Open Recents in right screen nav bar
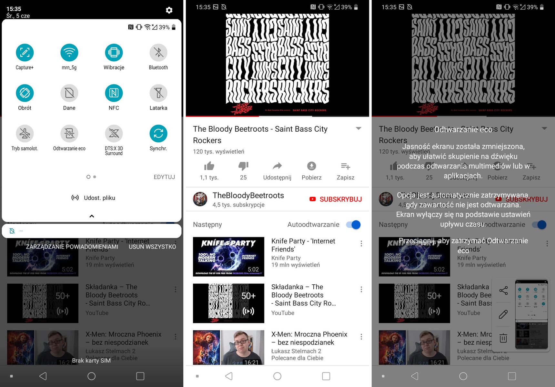The width and height of the screenshot is (555, 387). click(512, 376)
